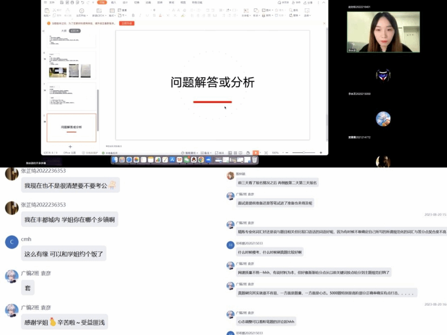Screen dimensions: 447x335
Task: Click the Print icon in the top toolbar
Action: (x=71, y=2)
